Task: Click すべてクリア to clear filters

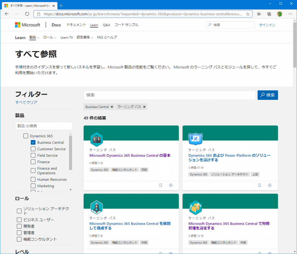Action: point(26,102)
